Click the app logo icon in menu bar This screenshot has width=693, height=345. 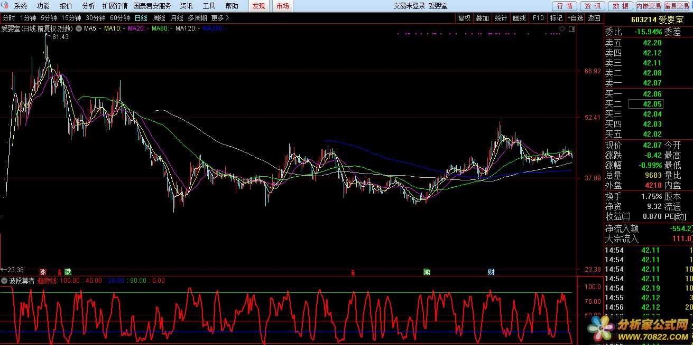pos(6,6)
